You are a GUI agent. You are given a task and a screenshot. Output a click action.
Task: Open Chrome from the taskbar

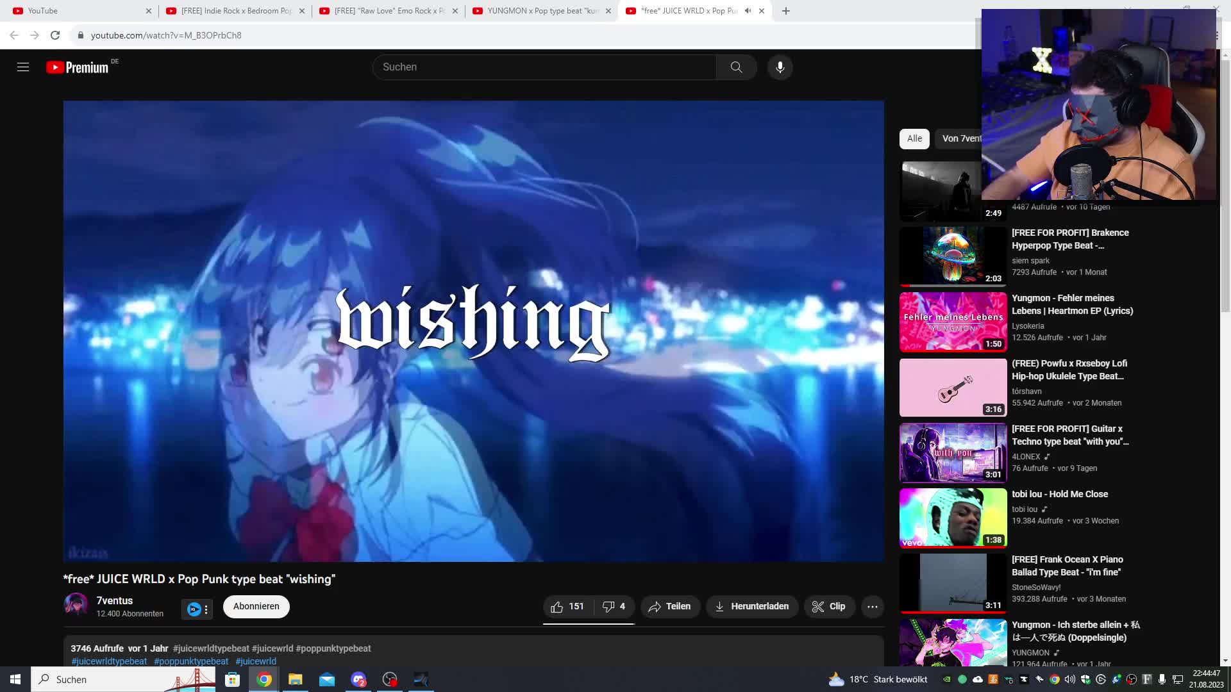pyautogui.click(x=264, y=679)
